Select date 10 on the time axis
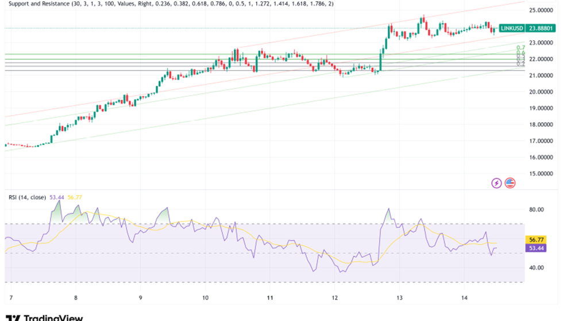 click(205, 298)
